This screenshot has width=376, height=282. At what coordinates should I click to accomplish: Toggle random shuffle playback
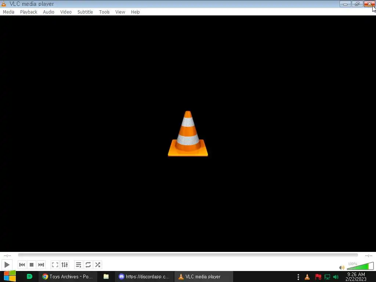[x=98, y=265]
